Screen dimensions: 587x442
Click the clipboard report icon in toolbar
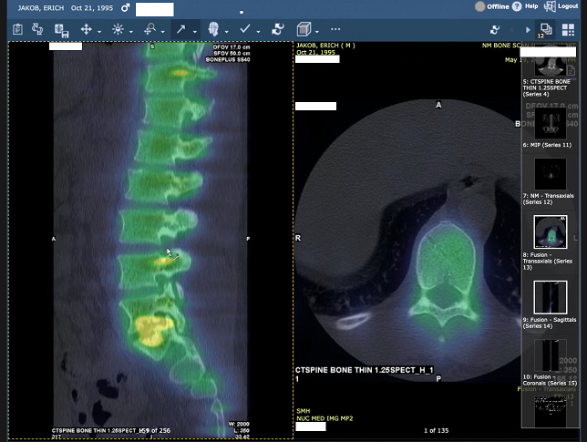pyautogui.click(x=17, y=29)
